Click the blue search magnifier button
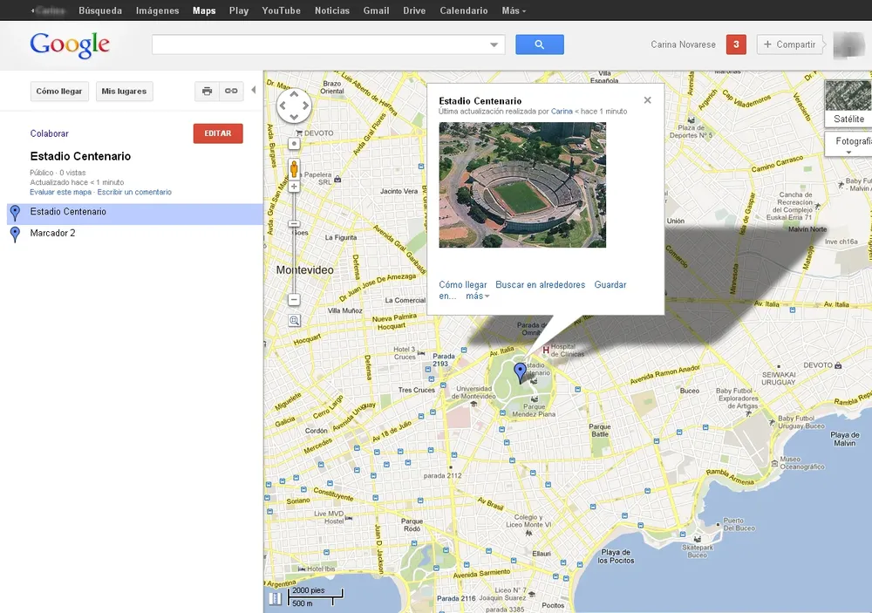Screen dimensions: 872x613 (x=539, y=44)
